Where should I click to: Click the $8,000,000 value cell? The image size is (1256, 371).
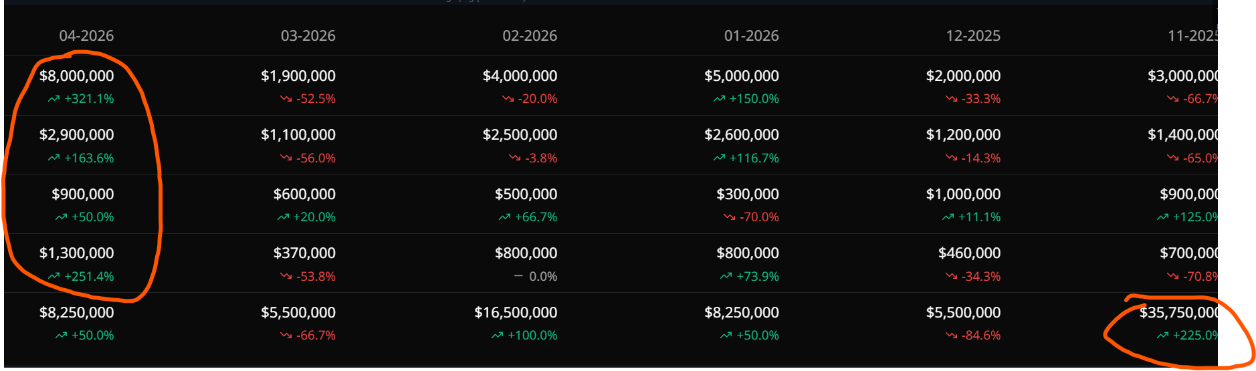(x=77, y=76)
